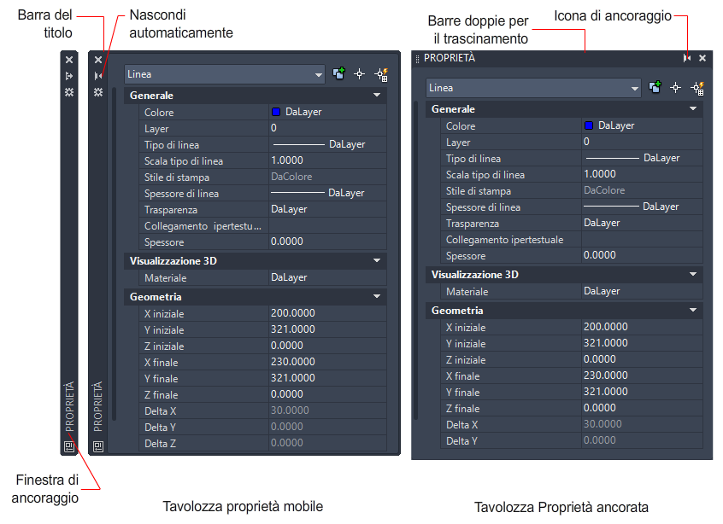The height and width of the screenshot is (524, 723).
Task: Edit Spessore value 0.0000 in floating palette
Action: (327, 242)
